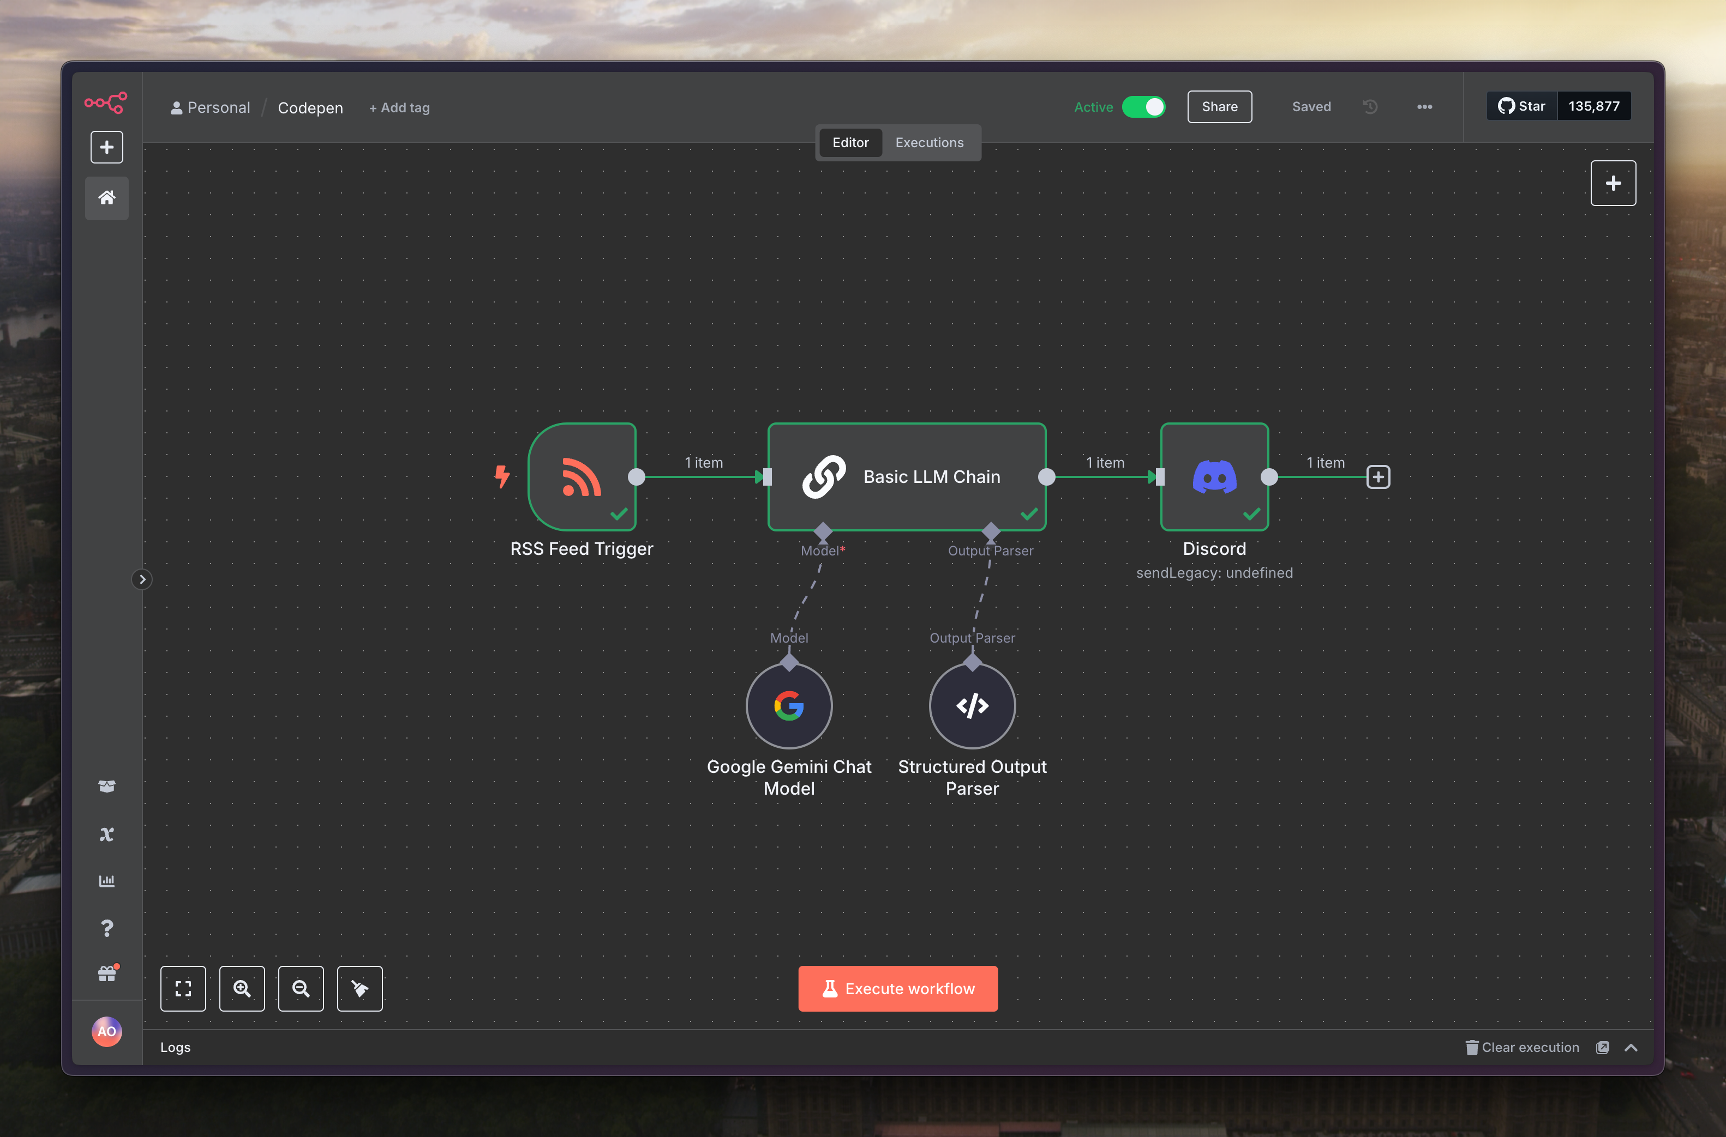Select the Editor tab
The height and width of the screenshot is (1137, 1726).
tap(849, 142)
